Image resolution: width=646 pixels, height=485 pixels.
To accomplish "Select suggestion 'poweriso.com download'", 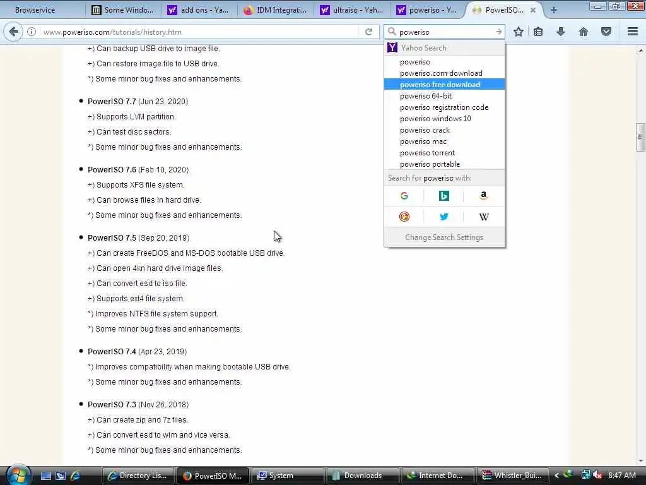I will click(444, 73).
